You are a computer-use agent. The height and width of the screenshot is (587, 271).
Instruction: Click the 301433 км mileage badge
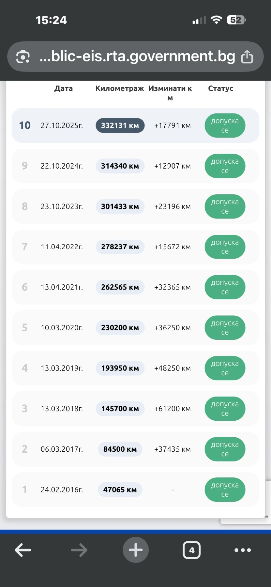[x=120, y=206]
